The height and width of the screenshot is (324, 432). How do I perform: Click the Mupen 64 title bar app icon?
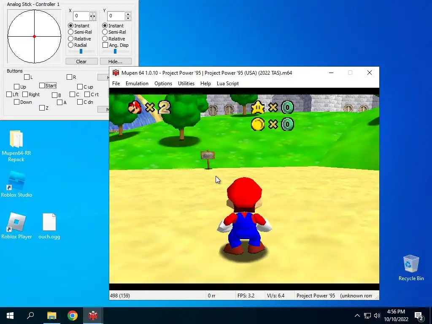click(x=116, y=73)
